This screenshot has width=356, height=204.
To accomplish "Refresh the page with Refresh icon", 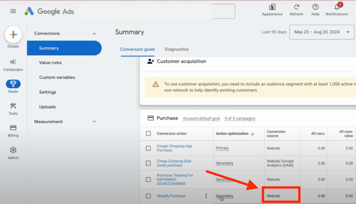I will click(x=296, y=7).
